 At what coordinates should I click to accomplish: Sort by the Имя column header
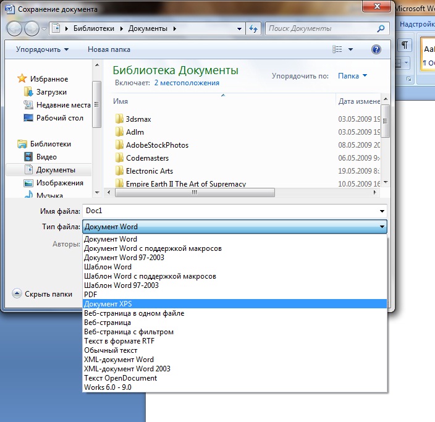[x=120, y=101]
